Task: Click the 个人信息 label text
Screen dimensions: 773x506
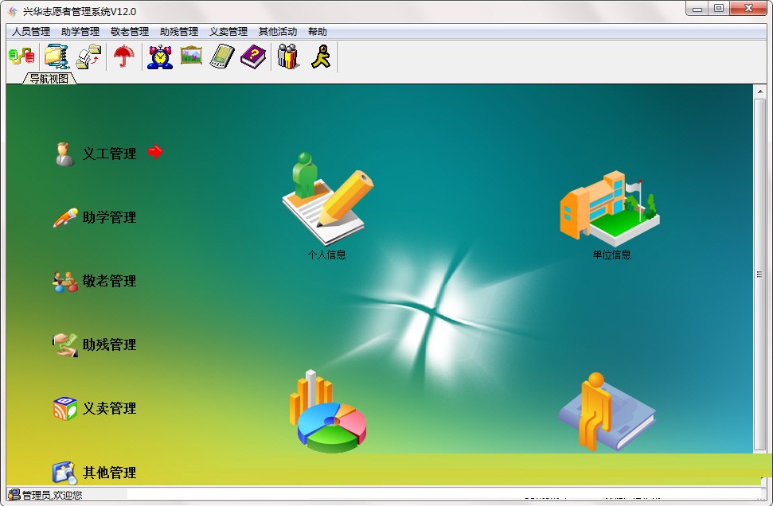Action: coord(327,255)
